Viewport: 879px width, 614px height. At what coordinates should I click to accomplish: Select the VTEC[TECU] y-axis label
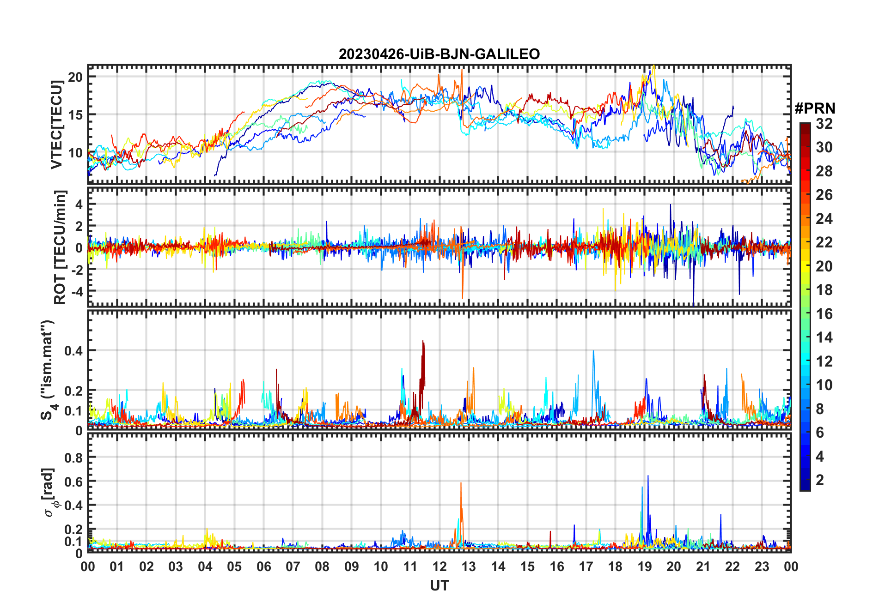[56, 125]
